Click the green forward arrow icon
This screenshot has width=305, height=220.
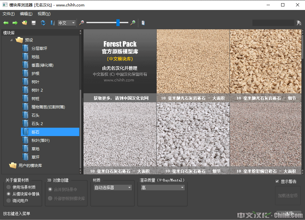(15, 23)
